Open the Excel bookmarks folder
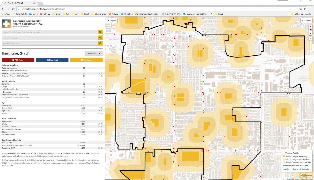The width and height of the screenshot is (314, 180). (x=85, y=14)
